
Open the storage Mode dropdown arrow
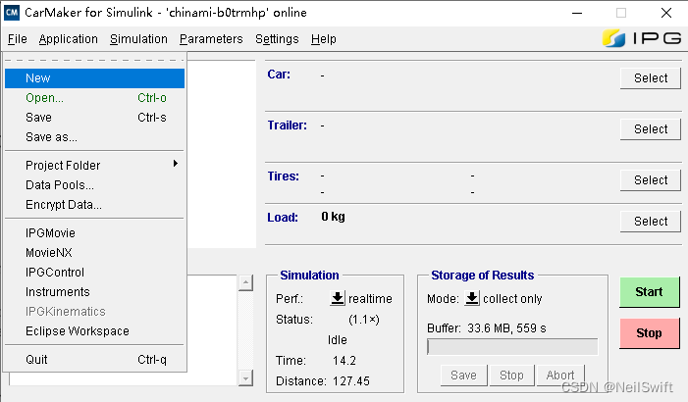point(472,298)
